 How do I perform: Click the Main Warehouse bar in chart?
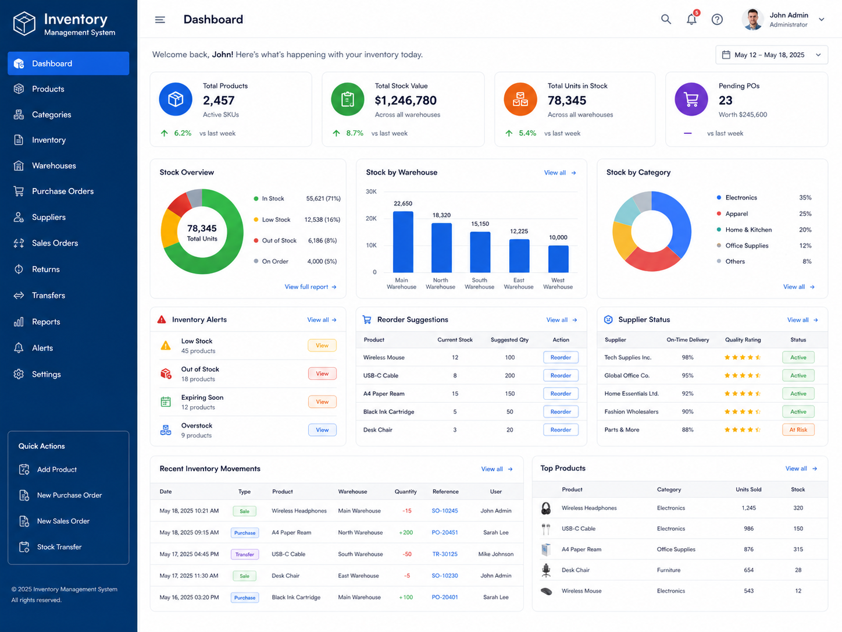coord(403,242)
